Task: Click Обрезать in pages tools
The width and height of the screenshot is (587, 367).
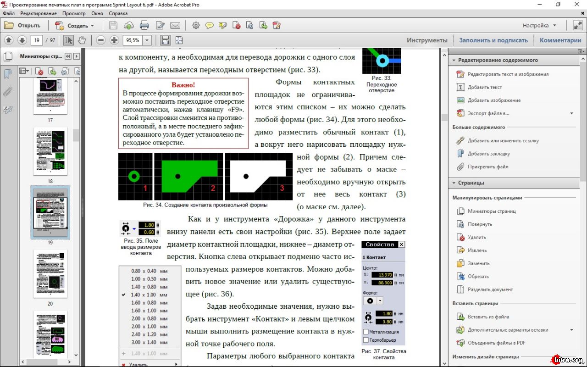Action: (472, 276)
